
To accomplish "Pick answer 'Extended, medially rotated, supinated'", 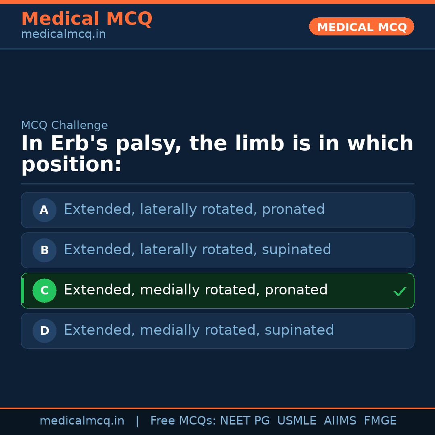I will coord(199,330).
